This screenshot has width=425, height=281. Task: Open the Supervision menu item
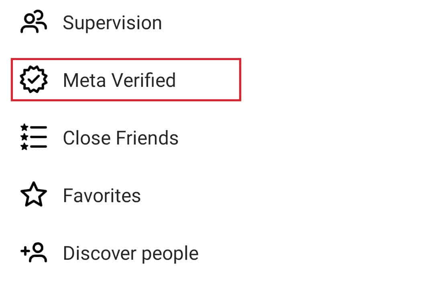coord(112,23)
